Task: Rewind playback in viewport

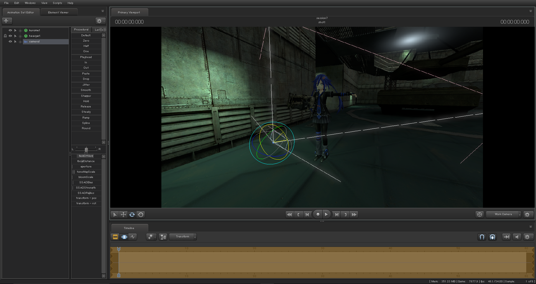Action: (x=289, y=215)
